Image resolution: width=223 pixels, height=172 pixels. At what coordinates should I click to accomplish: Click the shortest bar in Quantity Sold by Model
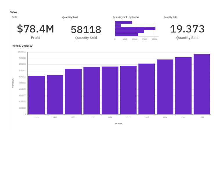118,25
